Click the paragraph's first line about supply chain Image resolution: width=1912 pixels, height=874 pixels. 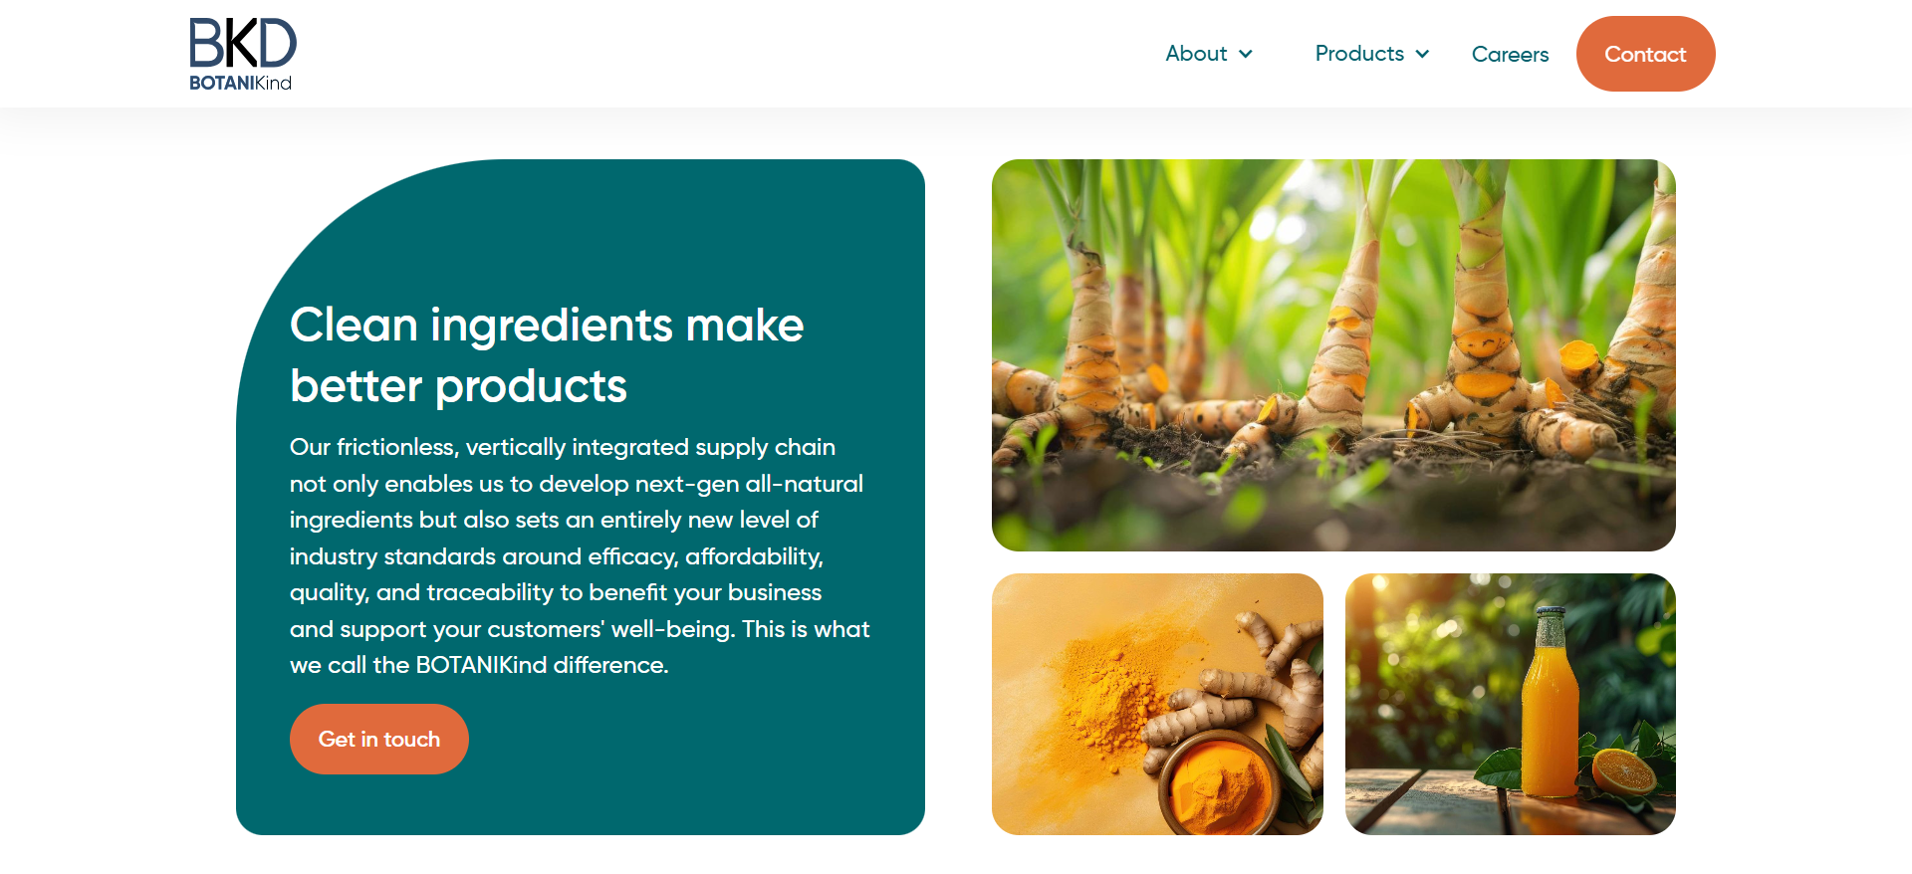click(x=563, y=447)
